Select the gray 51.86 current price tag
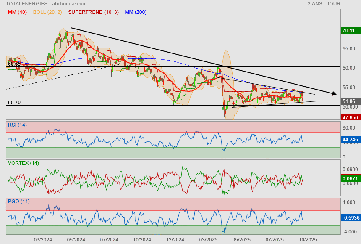 pos(349,101)
